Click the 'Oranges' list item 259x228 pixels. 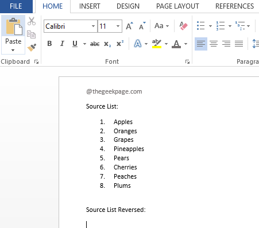[x=125, y=131]
